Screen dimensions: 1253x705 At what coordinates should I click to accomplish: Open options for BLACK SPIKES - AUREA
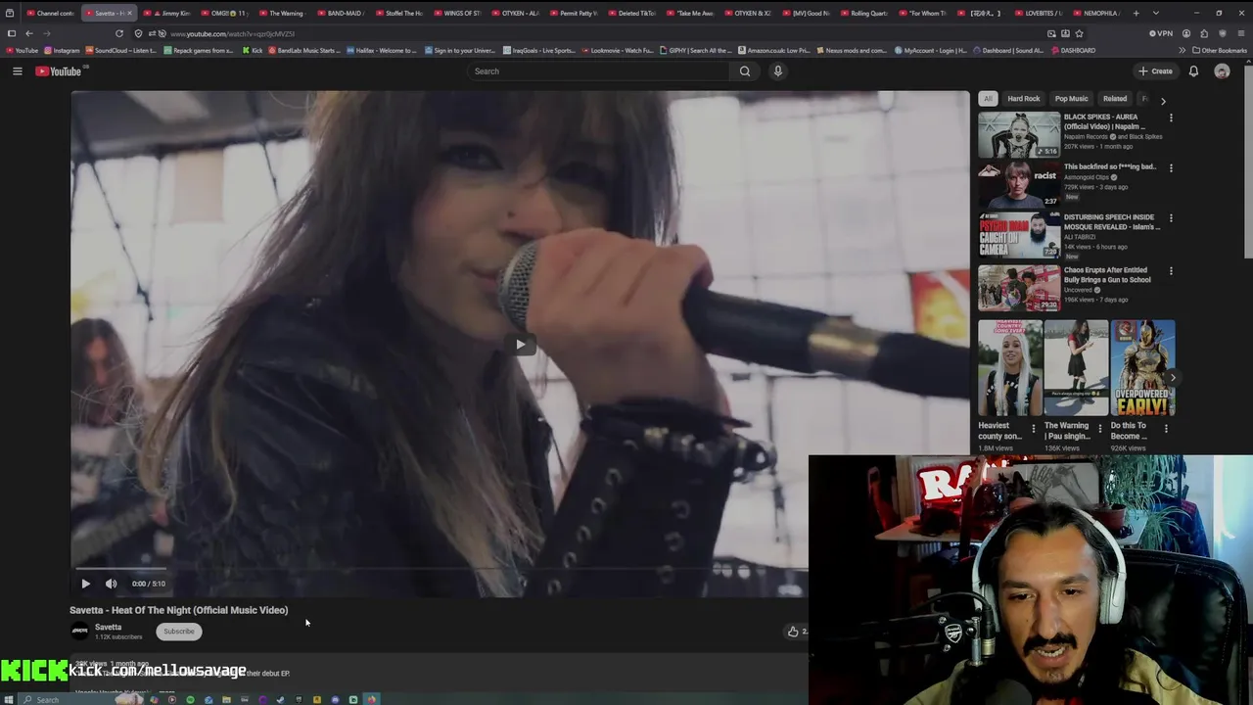click(1171, 117)
